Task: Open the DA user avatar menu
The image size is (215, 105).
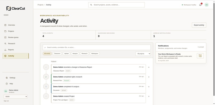Action: click(206, 5)
